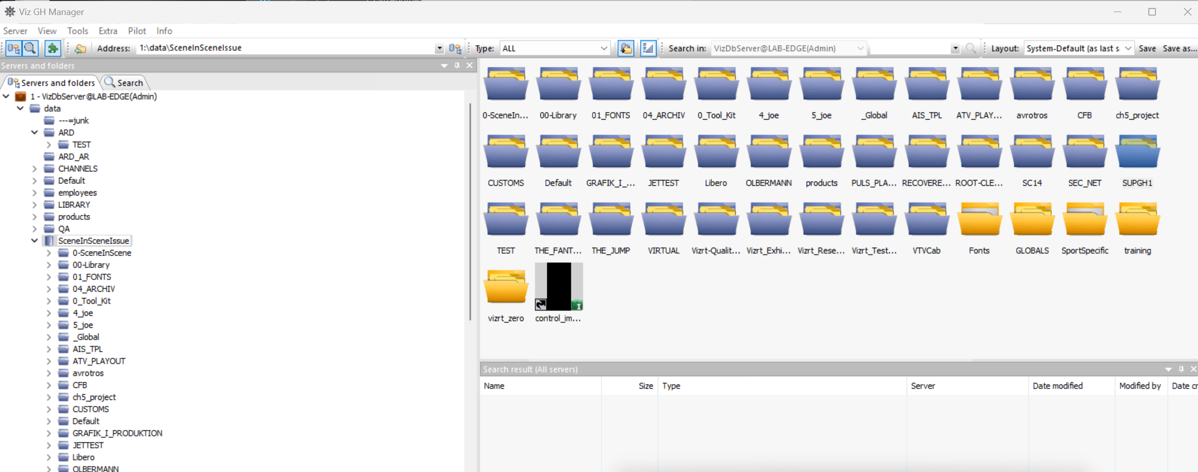The image size is (1198, 472).
Task: Select the control_im... scene thumbnail
Action: (x=558, y=287)
